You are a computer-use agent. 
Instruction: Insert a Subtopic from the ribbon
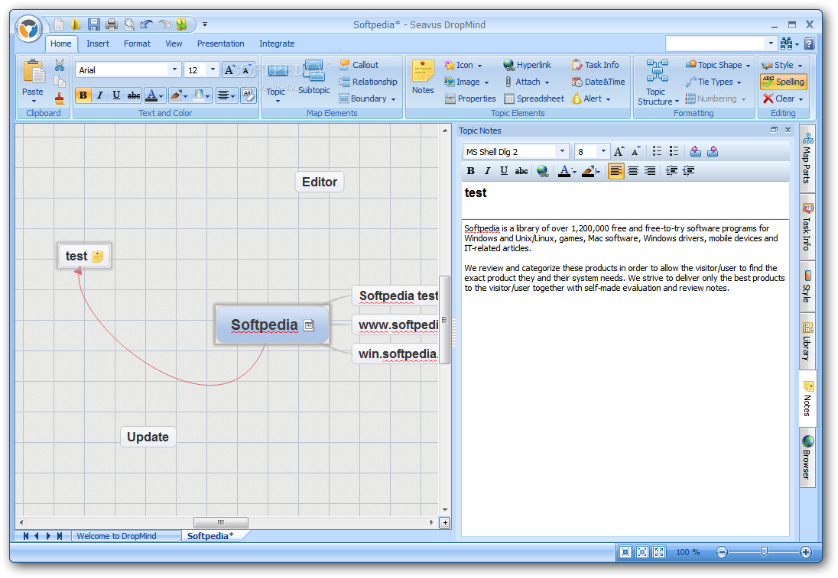click(x=313, y=77)
